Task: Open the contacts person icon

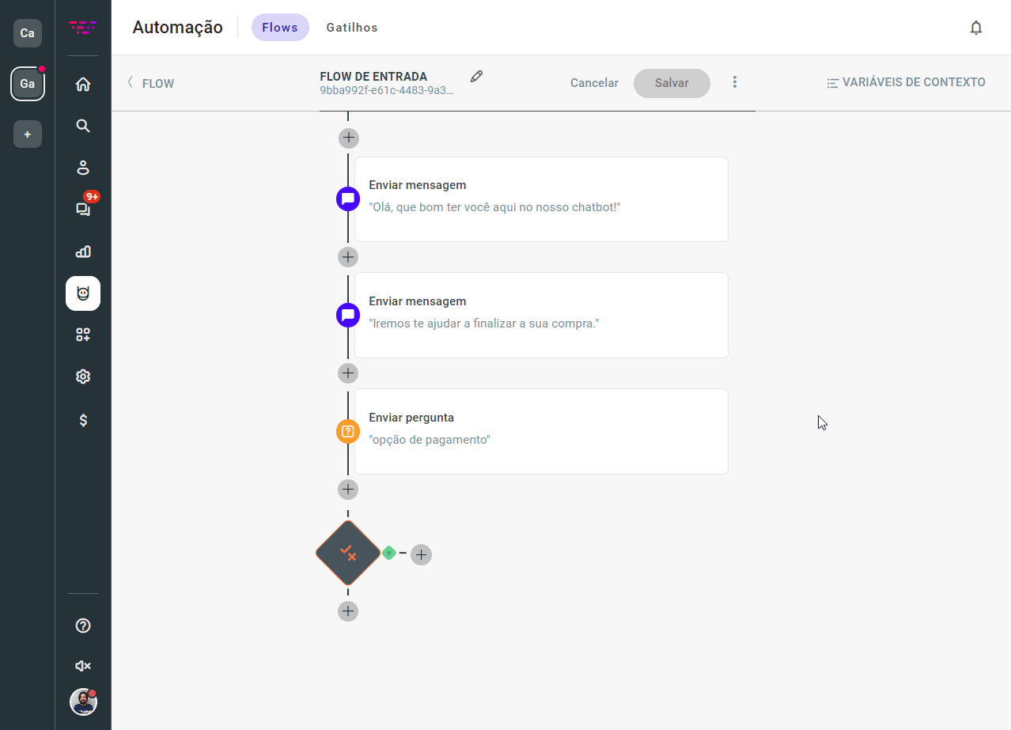Action: click(83, 168)
